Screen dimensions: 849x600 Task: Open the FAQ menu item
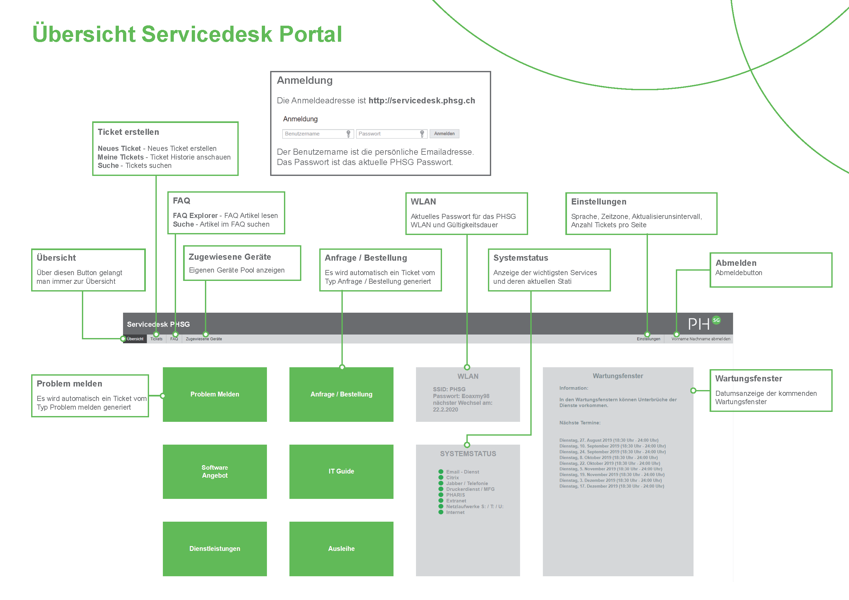(174, 339)
